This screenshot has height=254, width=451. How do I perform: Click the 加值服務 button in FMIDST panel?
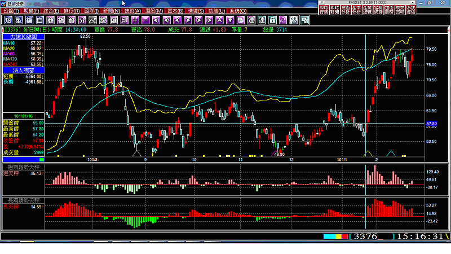(389, 10)
